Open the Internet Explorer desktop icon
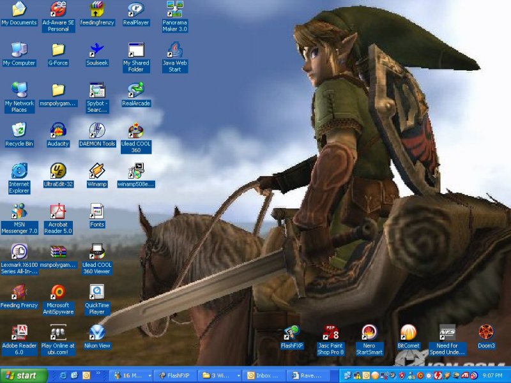This screenshot has height=383, width=511. pyautogui.click(x=19, y=178)
